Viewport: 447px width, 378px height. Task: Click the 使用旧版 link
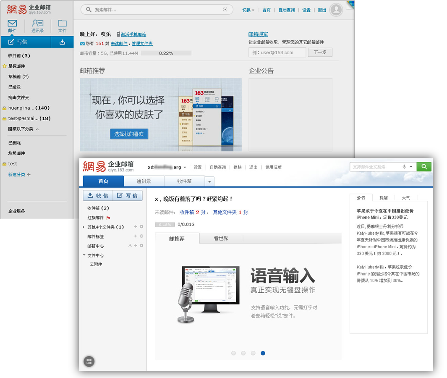click(273, 167)
